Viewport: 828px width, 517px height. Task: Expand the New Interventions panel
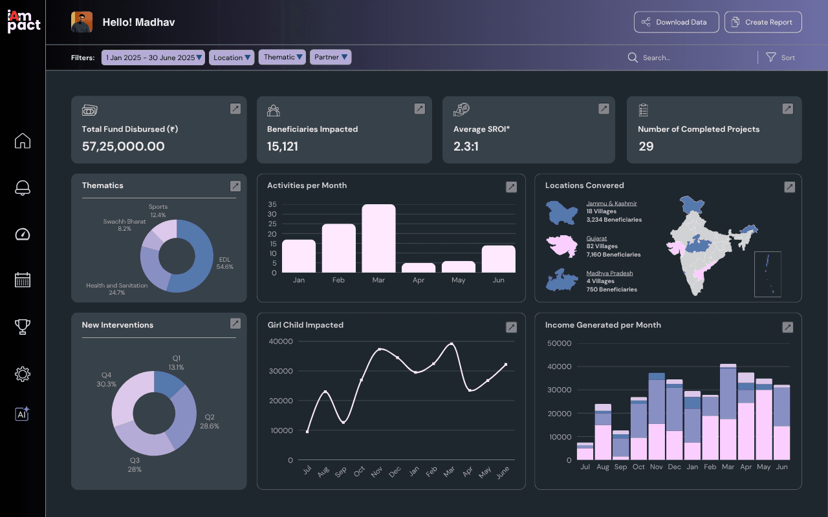(x=235, y=323)
